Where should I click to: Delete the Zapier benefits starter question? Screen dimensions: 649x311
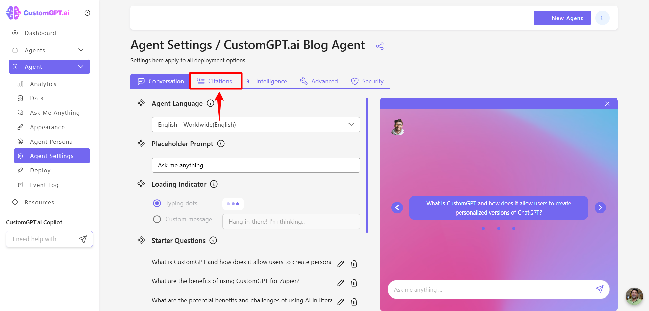[x=354, y=283]
